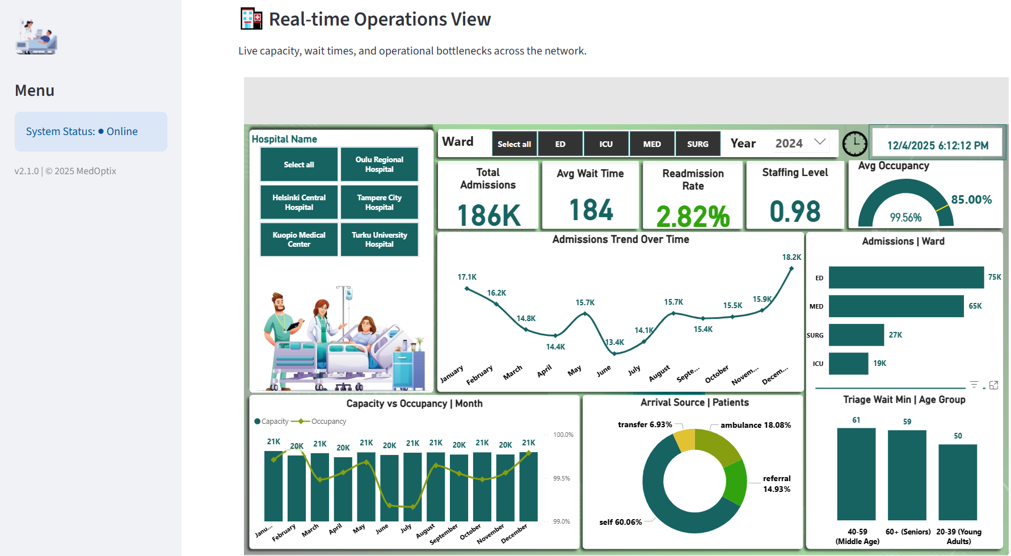Click the hospital building icon in the title
1011x556 pixels.
click(x=251, y=19)
